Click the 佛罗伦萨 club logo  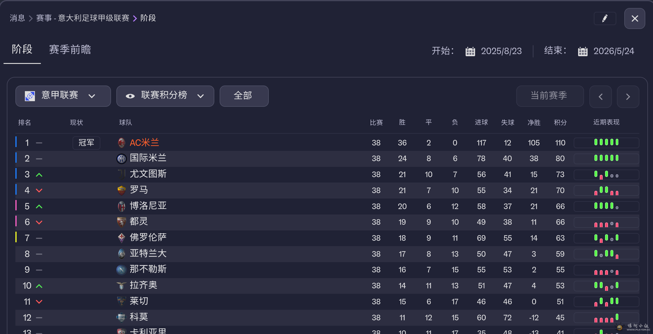[x=121, y=238]
